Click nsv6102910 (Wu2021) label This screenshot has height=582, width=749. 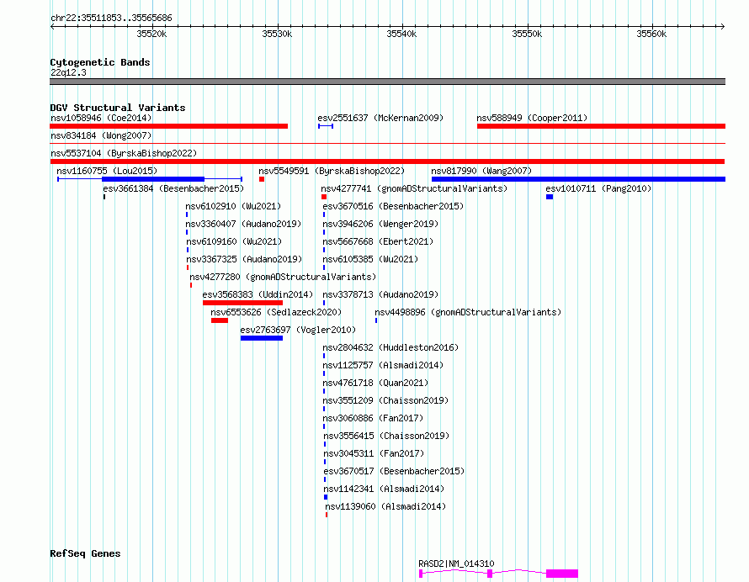point(233,206)
